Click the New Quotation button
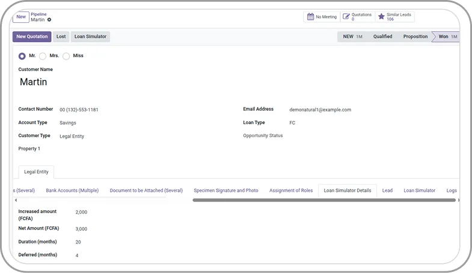Image resolution: width=472 pixels, height=273 pixels. coord(32,37)
